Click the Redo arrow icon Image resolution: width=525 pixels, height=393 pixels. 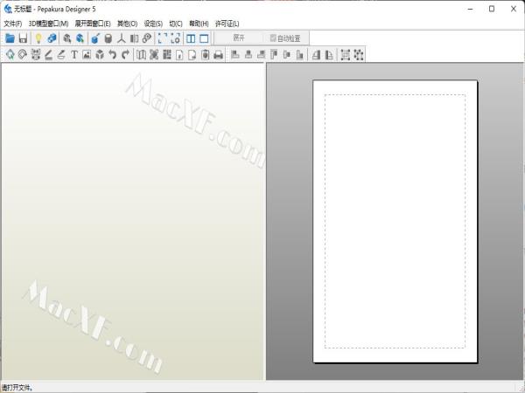click(x=125, y=54)
